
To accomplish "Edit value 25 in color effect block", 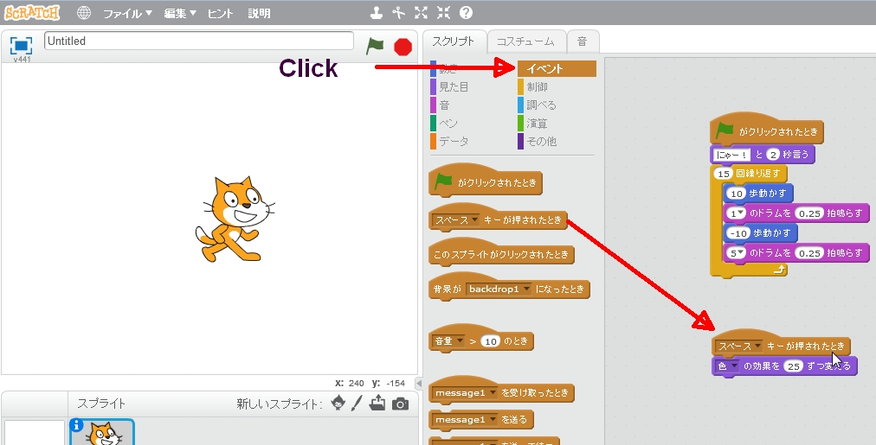I will 793,366.
